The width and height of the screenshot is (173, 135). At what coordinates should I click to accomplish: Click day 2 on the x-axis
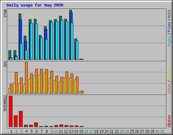17,131
